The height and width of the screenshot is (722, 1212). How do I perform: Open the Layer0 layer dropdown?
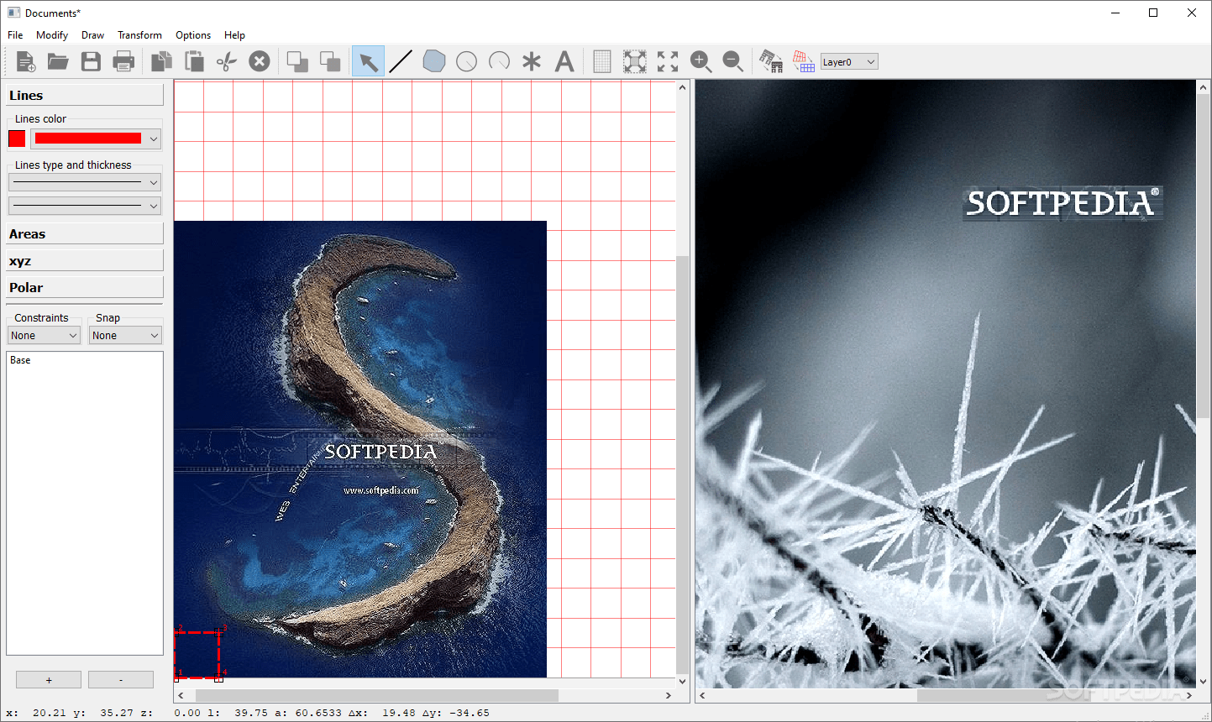[x=849, y=61]
